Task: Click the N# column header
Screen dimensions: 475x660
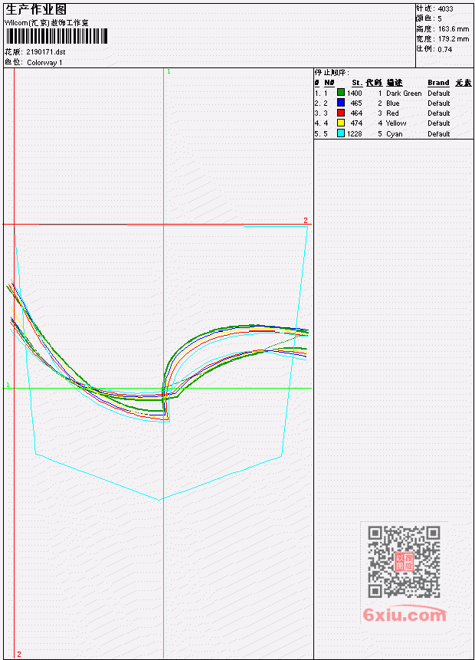Action: pos(329,83)
